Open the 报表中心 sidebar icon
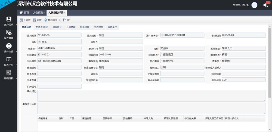Image resolution: width=272 pixels, height=132 pixels. (9, 59)
